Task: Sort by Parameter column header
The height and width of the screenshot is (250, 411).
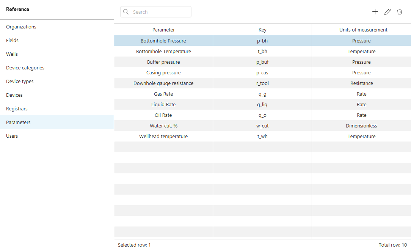Action: click(x=163, y=30)
